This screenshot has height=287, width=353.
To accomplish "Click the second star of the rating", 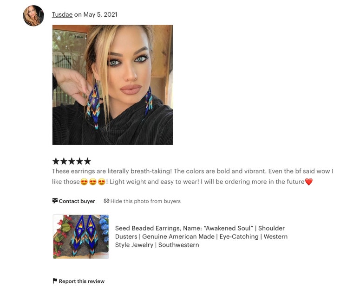I will tap(64, 161).
